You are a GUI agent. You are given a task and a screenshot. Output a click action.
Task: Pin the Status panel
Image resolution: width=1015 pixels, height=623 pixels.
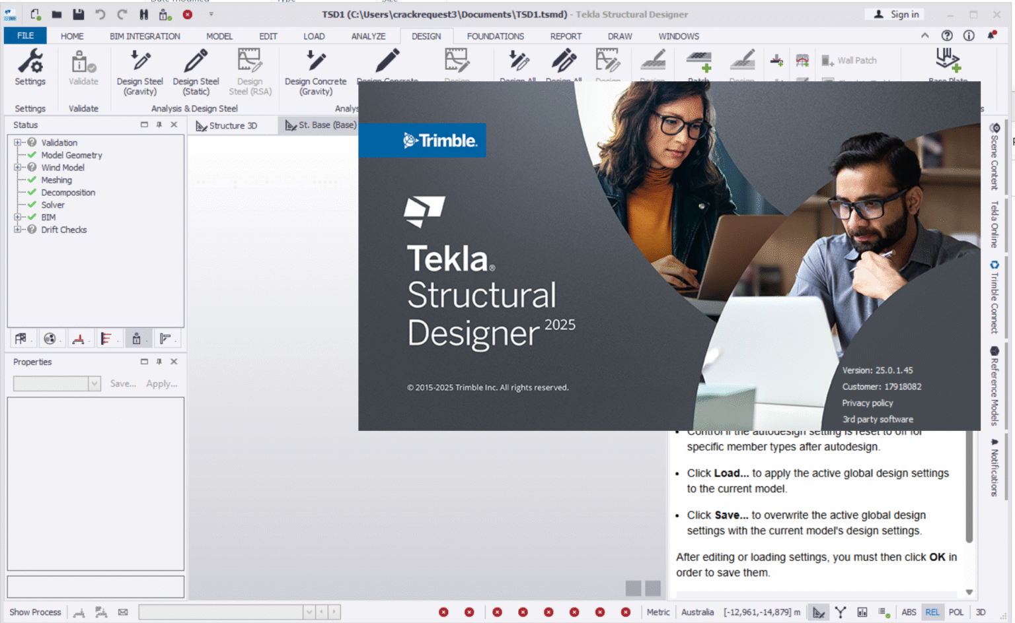coord(159,125)
